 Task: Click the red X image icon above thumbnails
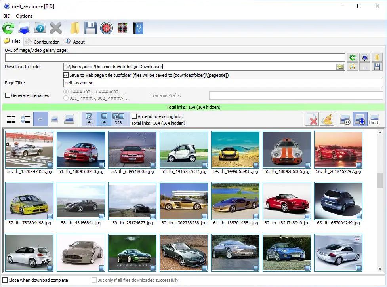click(x=312, y=119)
